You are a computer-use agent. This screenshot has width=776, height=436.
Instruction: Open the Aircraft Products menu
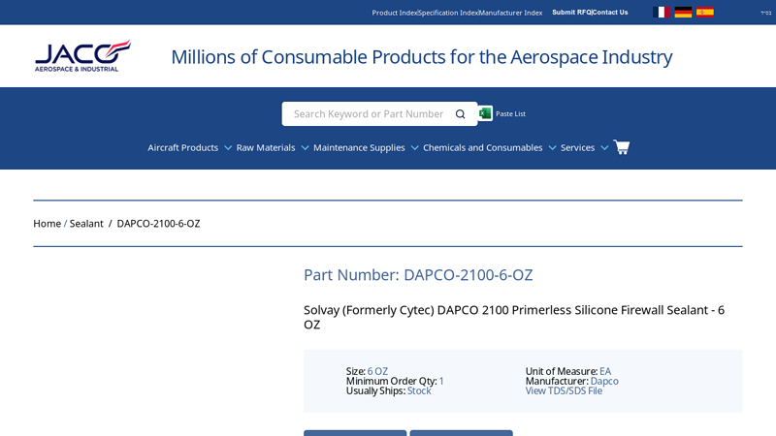182,148
